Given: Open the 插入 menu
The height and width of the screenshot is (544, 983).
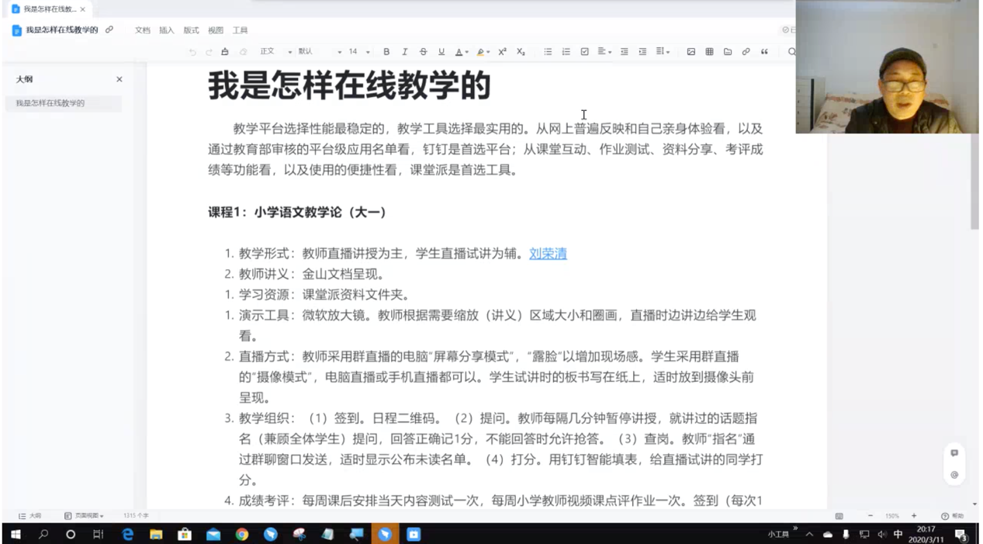Looking at the screenshot, I should pos(167,30).
